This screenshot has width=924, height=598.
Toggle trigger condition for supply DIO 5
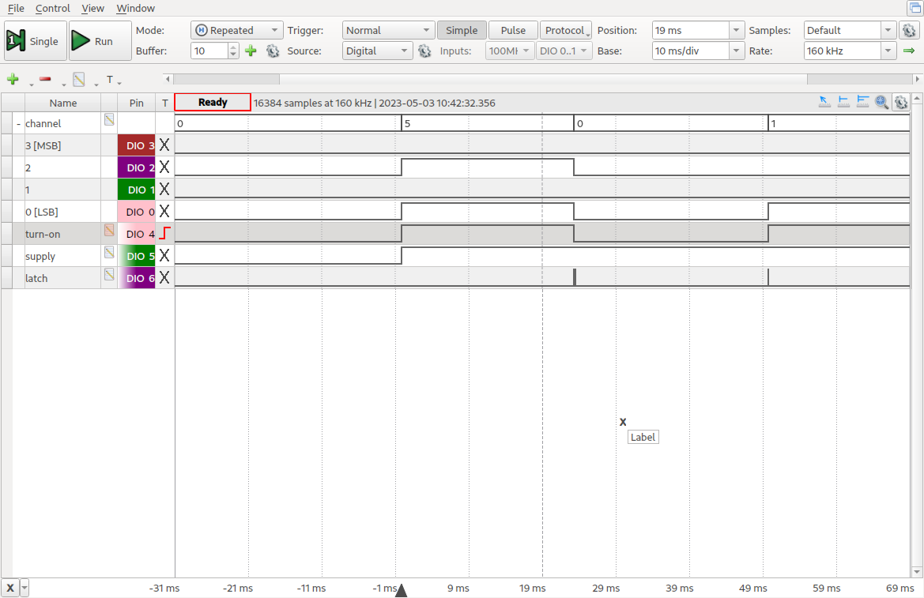point(164,256)
